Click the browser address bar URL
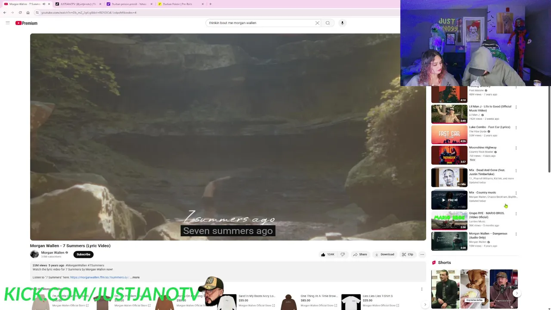 (x=89, y=12)
